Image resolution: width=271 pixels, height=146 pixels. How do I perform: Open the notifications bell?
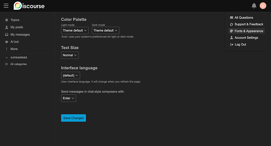point(254,6)
